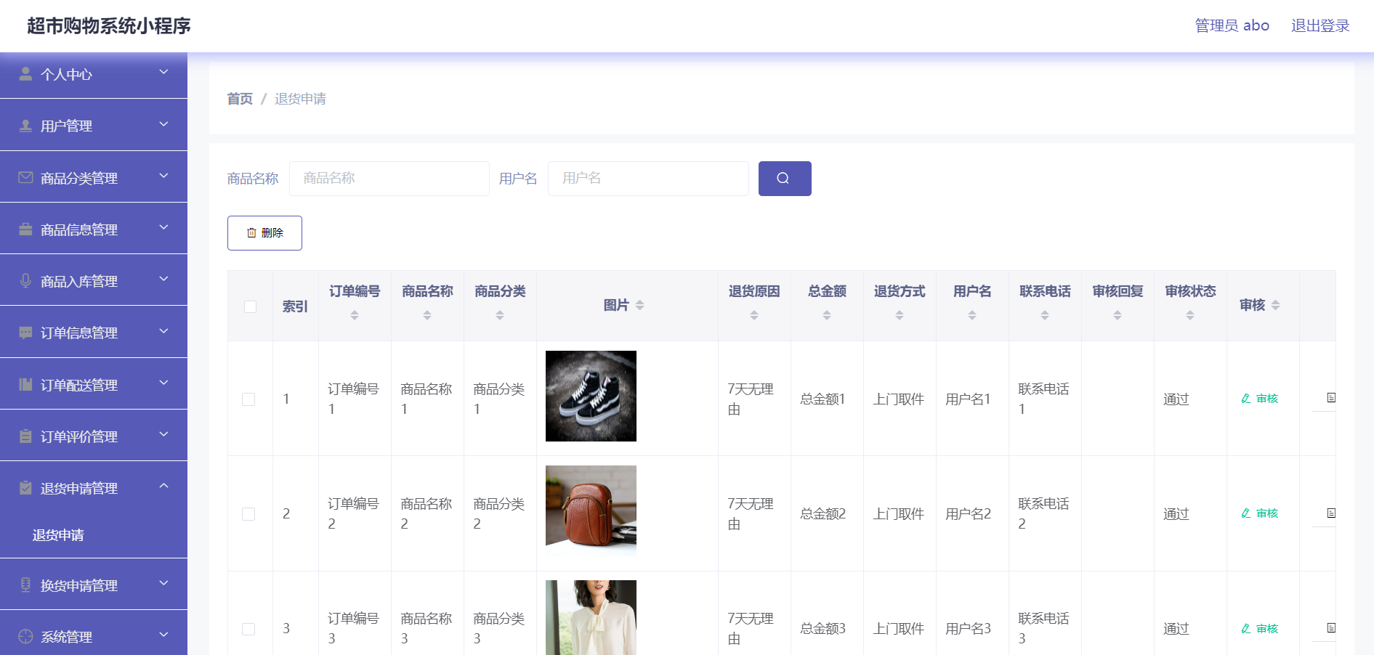Focus the 用户名 search field

(648, 179)
